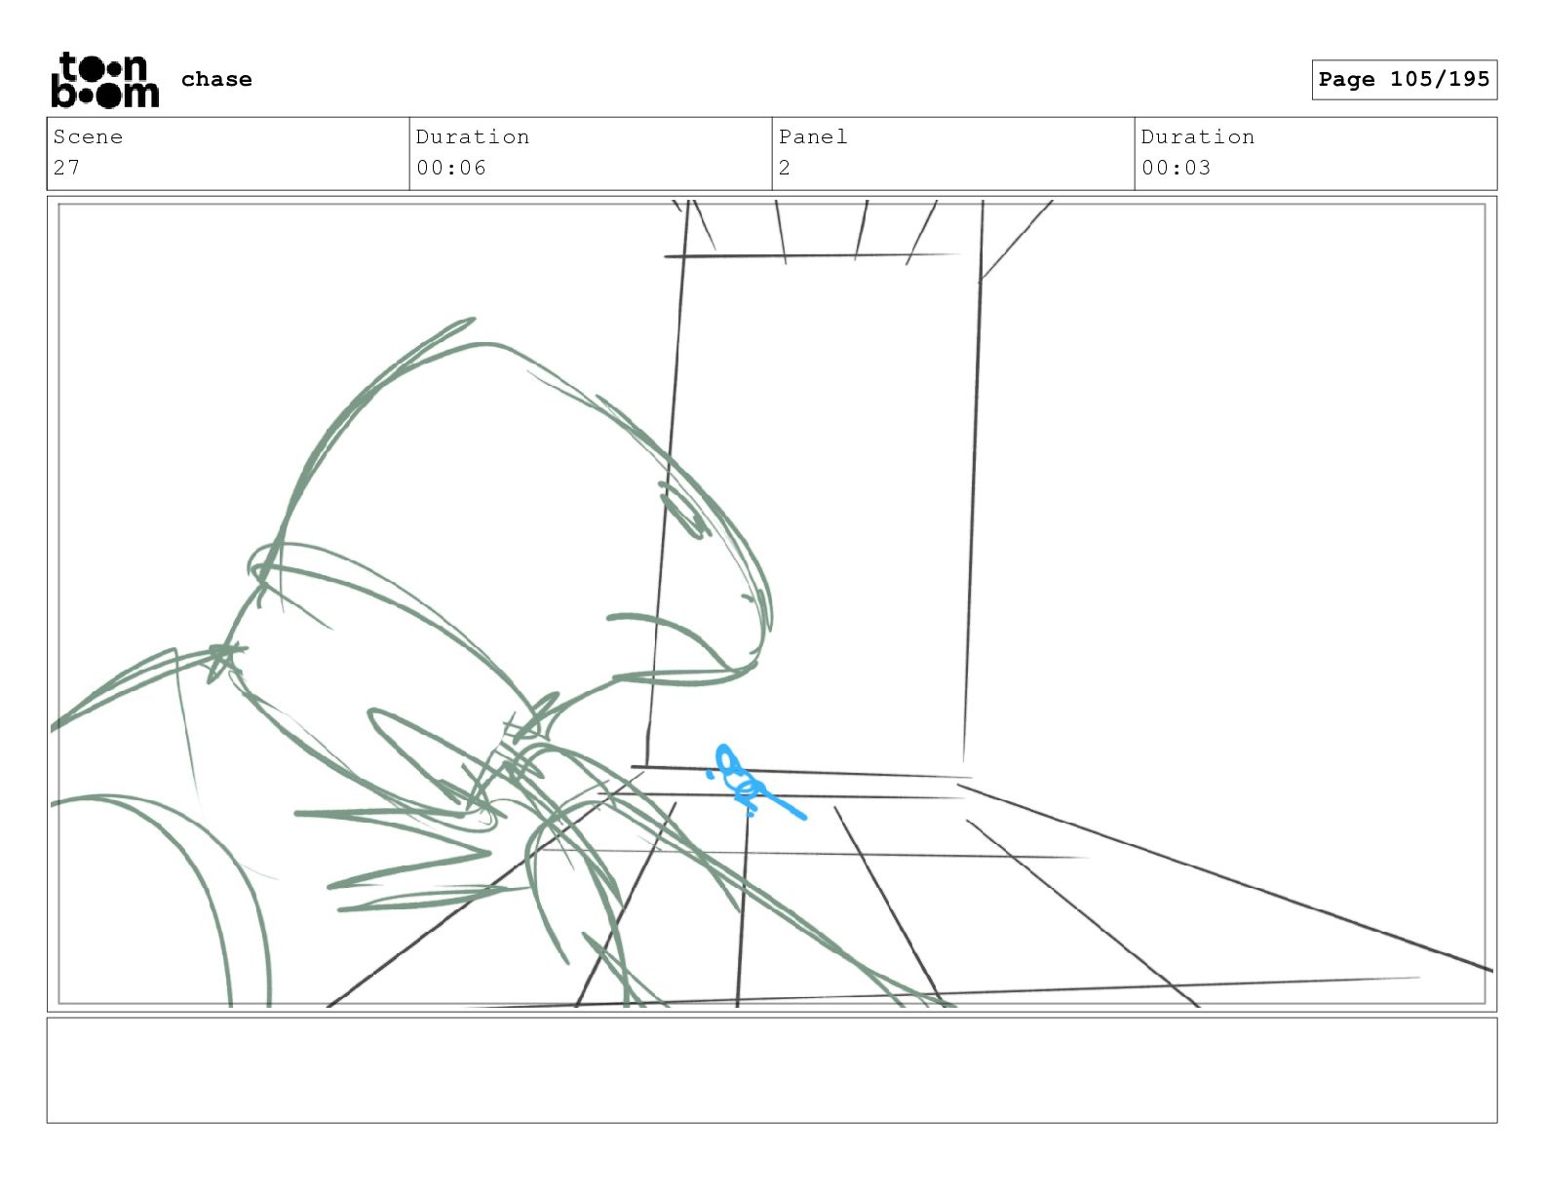The height and width of the screenshot is (1193, 1544).
Task: Click the panel duration value "00:03"
Action: [1177, 168]
